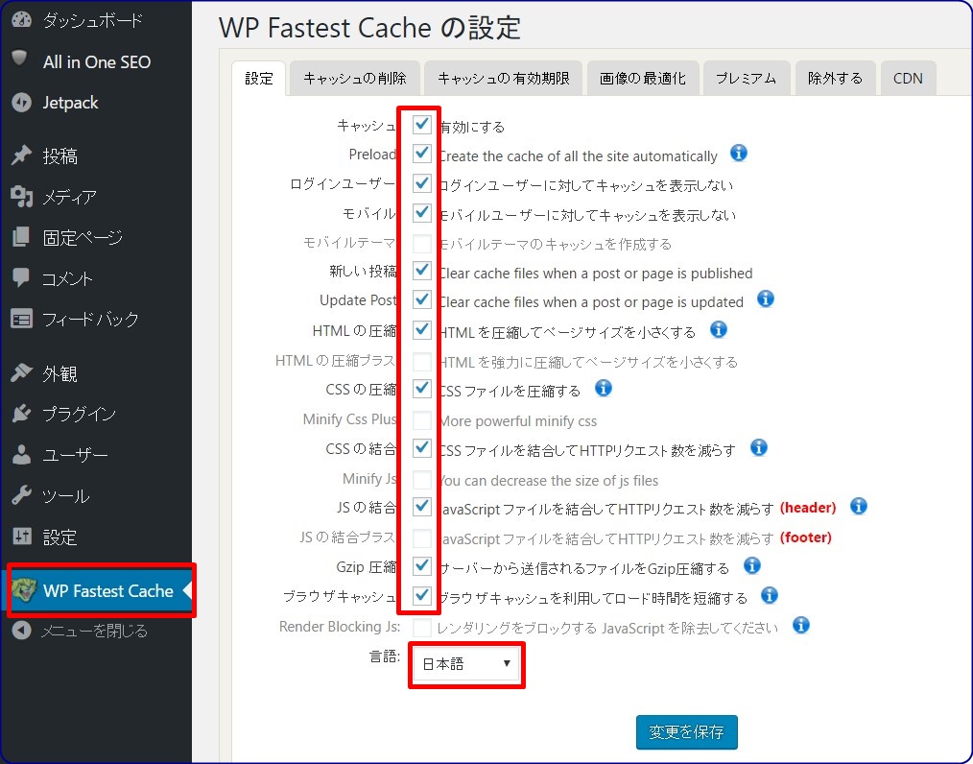Toggle the CSSの圧縮 checkbox
This screenshot has height=764, width=973.
point(422,389)
